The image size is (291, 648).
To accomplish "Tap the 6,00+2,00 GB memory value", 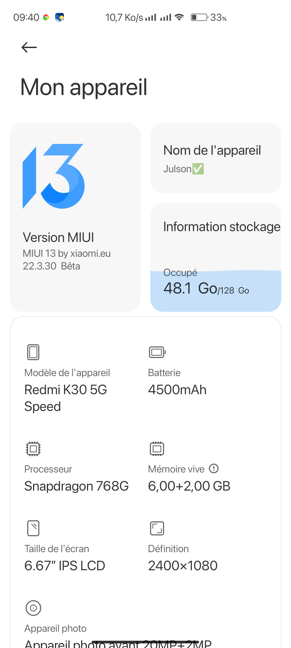I will [189, 486].
